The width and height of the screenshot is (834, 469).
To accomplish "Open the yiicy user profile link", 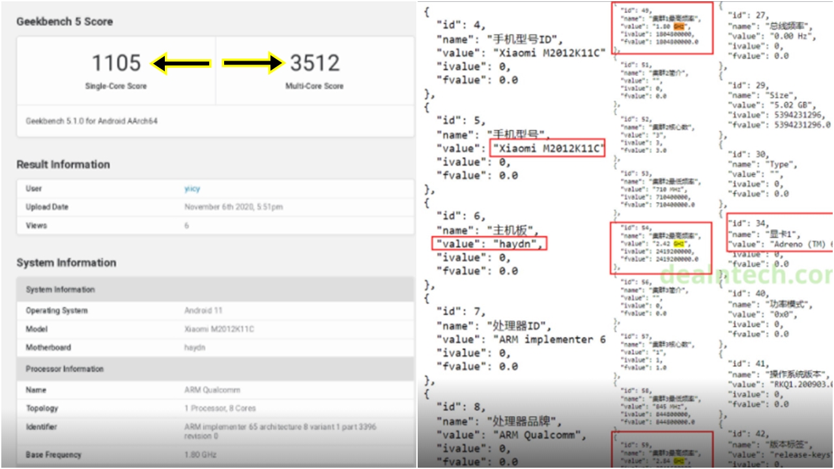I will coord(192,189).
